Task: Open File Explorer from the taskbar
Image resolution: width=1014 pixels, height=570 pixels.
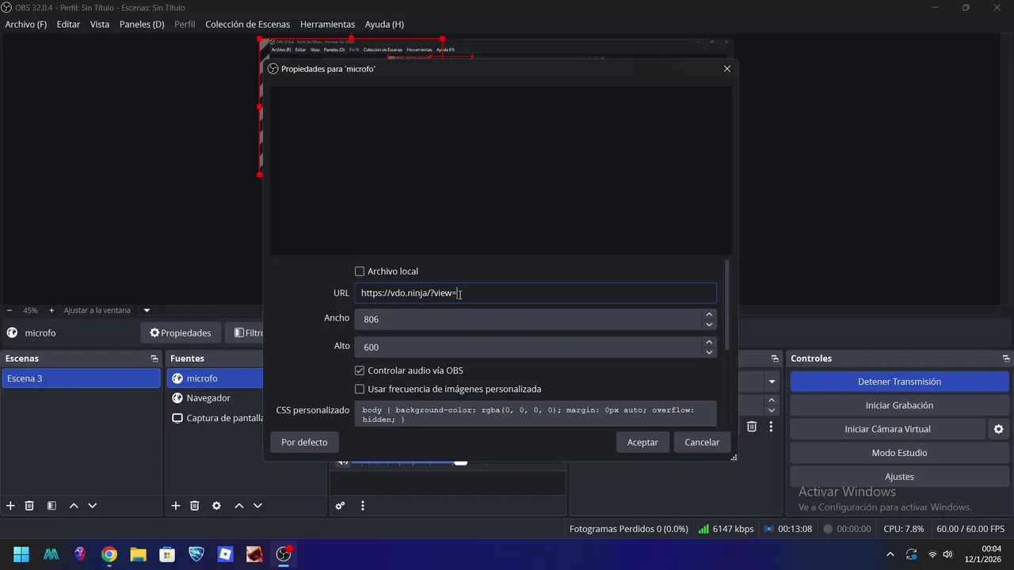Action: tap(138, 554)
